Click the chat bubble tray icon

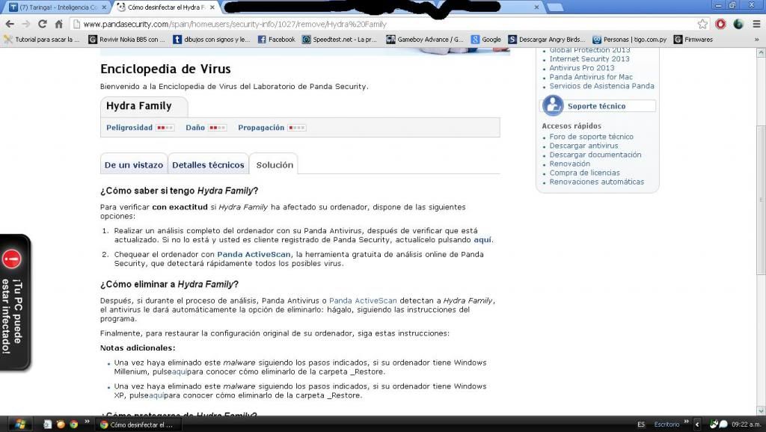point(723,425)
